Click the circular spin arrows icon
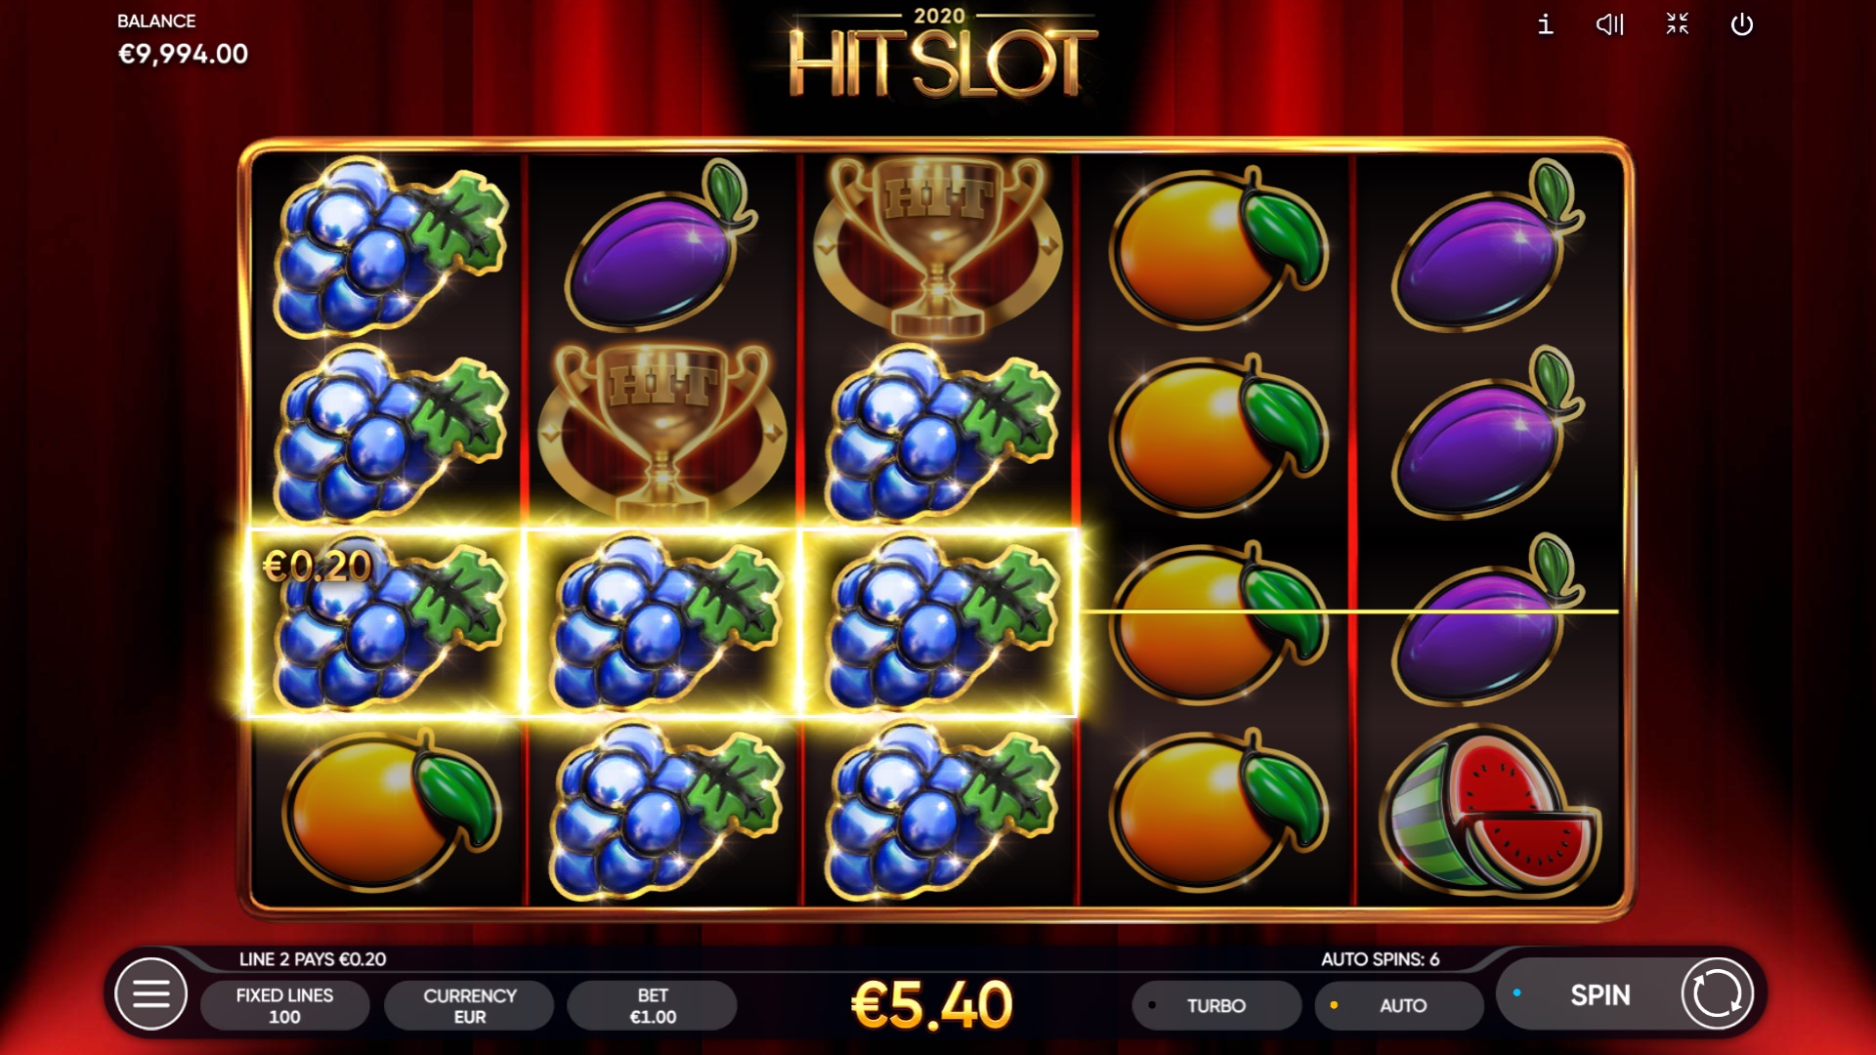 pyautogui.click(x=1717, y=994)
